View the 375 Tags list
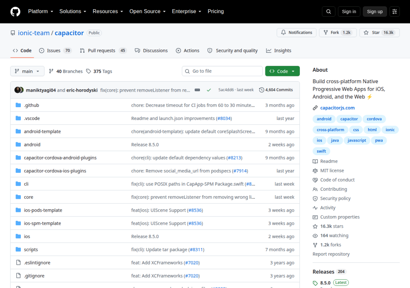 (x=99, y=71)
